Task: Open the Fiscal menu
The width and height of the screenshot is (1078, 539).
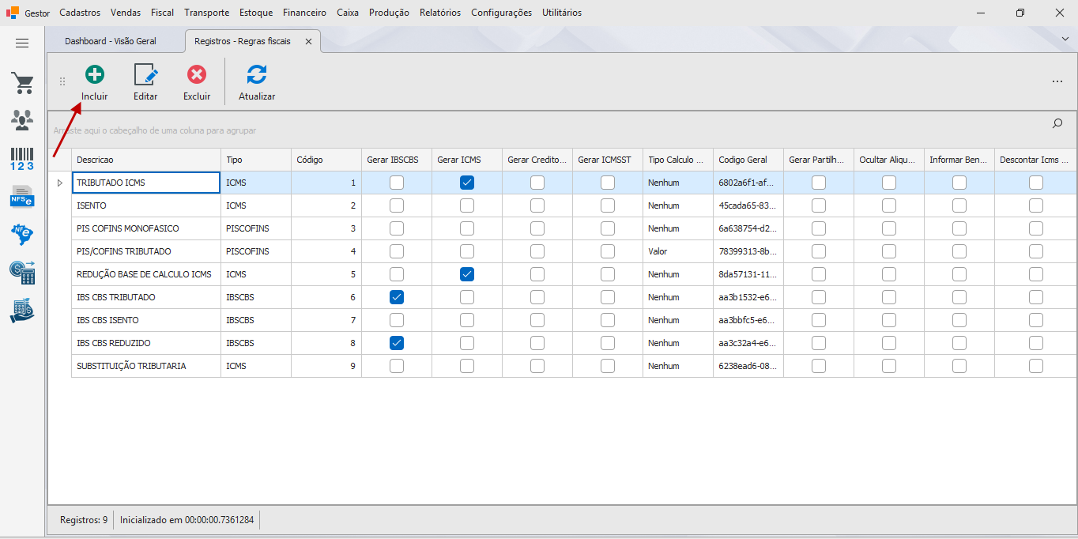Action: coord(163,13)
